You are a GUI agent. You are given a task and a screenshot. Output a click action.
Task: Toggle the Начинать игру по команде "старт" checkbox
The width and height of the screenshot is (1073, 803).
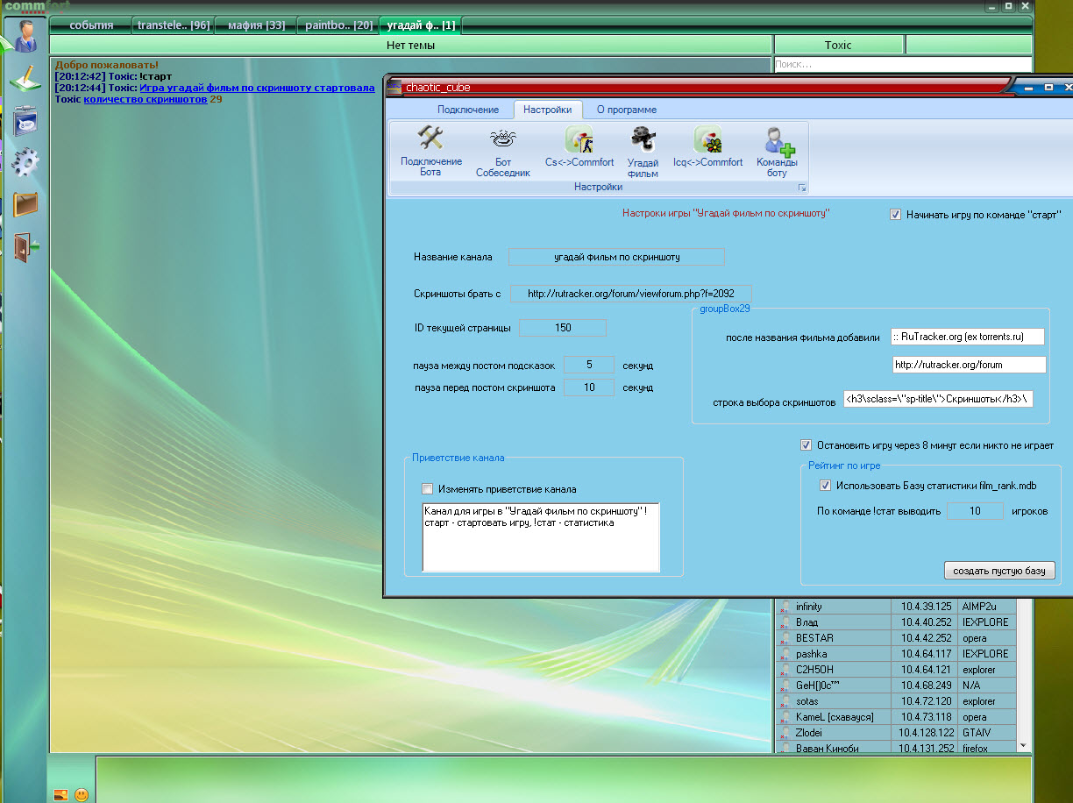coord(895,214)
